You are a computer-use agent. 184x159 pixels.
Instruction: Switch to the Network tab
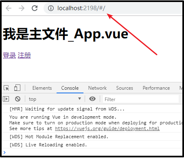tap(97, 88)
